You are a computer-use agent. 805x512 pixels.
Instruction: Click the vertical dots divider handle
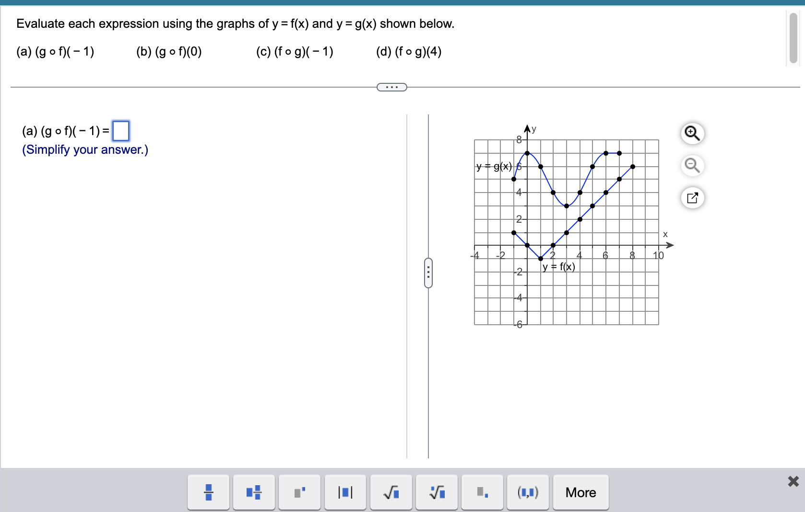pos(428,273)
